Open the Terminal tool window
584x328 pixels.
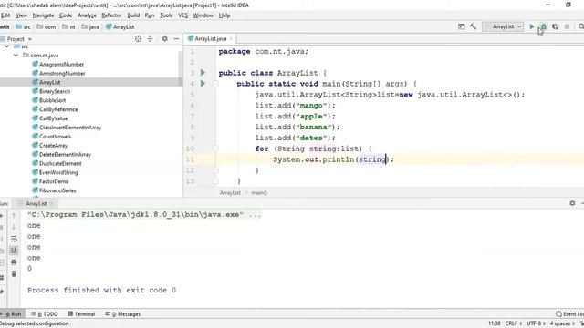[81, 313]
